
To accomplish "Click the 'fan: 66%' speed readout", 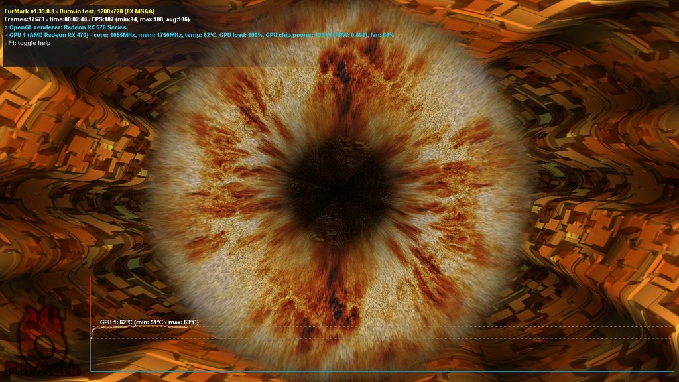I will point(383,35).
